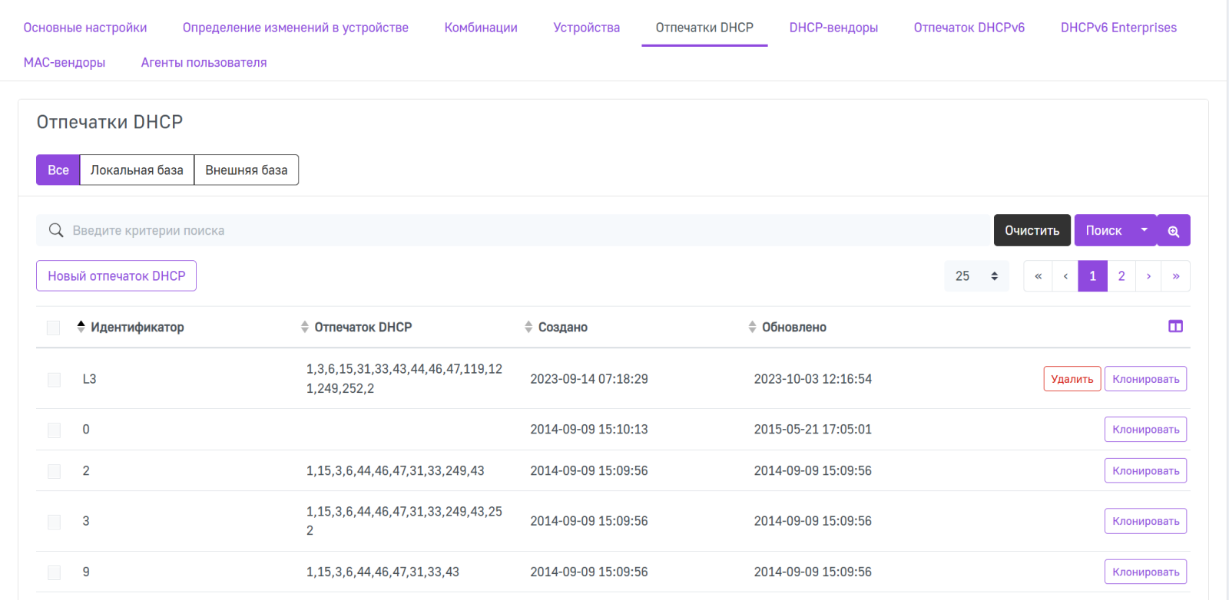Screen dimensions: 1229x600
Task: Delete the L3 fingerprint with Удалить
Action: click(1072, 379)
